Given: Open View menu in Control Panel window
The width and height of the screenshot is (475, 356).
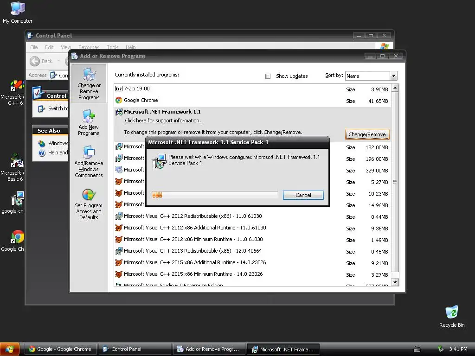Looking at the screenshot, I should [x=66, y=47].
